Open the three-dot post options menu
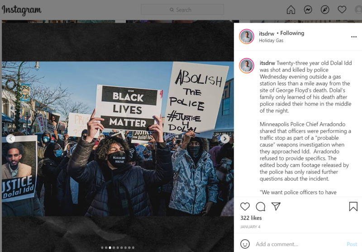The width and height of the screenshot is (362, 252). [x=354, y=37]
